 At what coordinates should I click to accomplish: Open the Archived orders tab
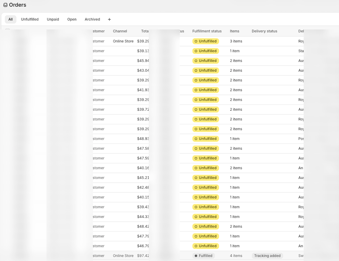92,19
